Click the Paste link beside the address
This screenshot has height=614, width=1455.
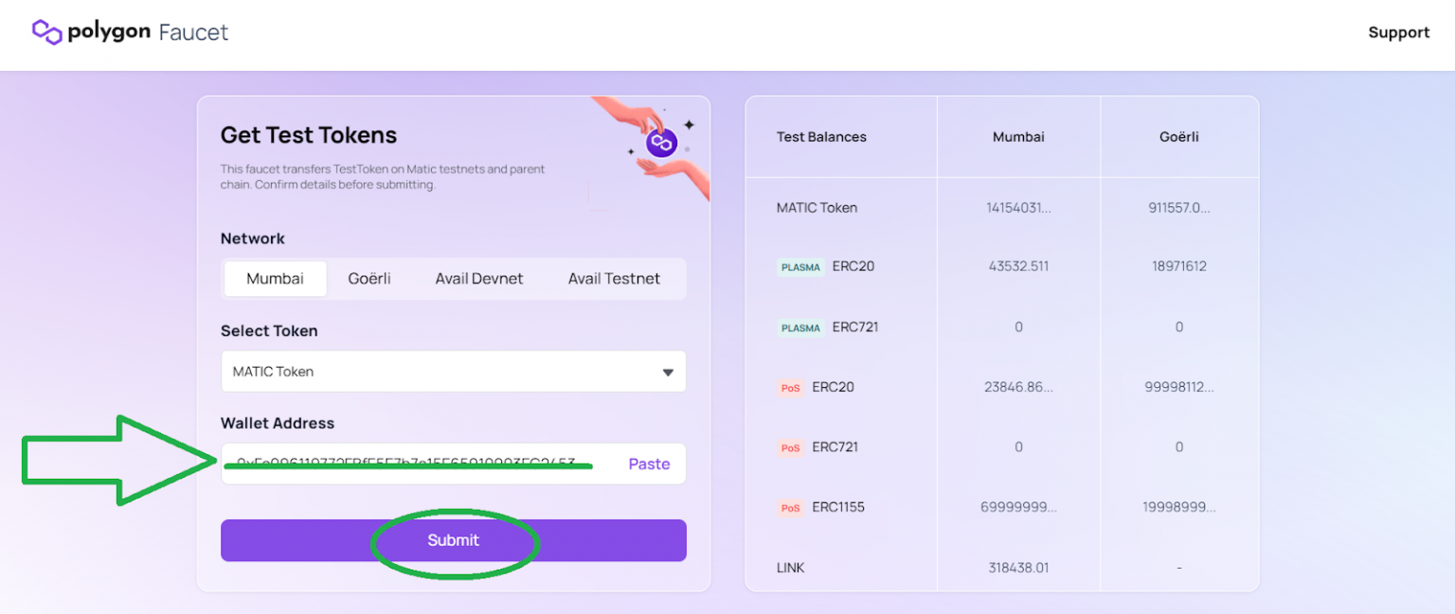pyautogui.click(x=649, y=464)
